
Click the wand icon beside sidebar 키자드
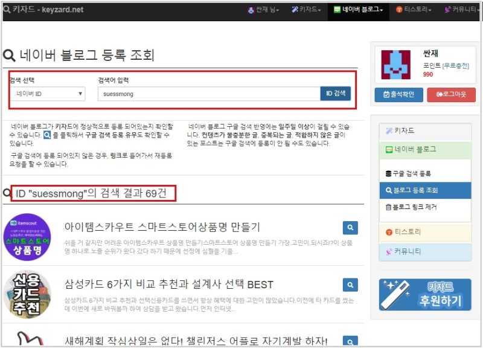click(x=389, y=131)
